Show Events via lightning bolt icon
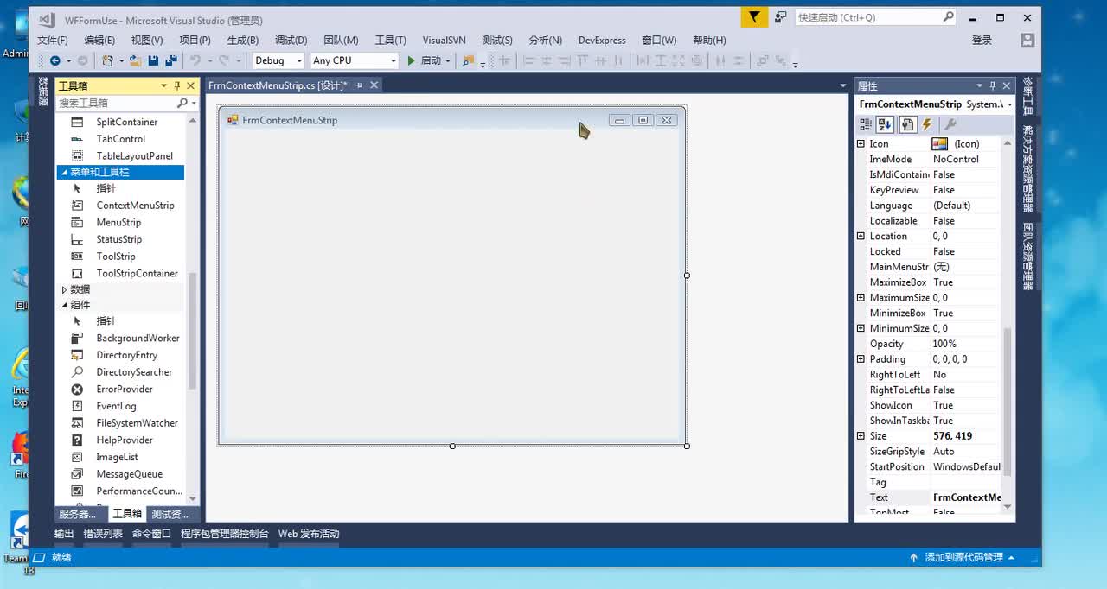Image resolution: width=1107 pixels, height=589 pixels. [x=927, y=124]
